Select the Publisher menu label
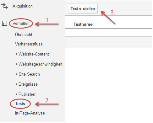153x123 pixels. click(x=27, y=94)
